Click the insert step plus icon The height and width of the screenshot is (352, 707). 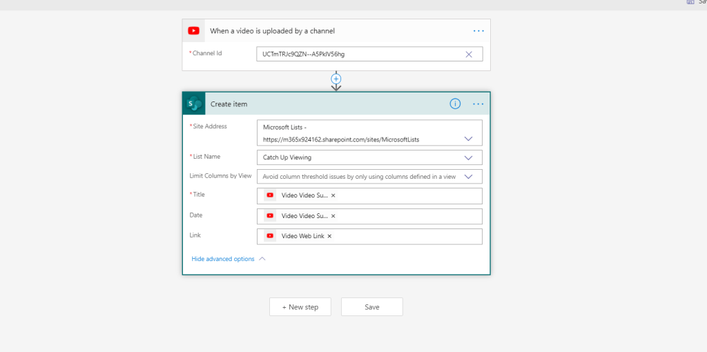(336, 79)
